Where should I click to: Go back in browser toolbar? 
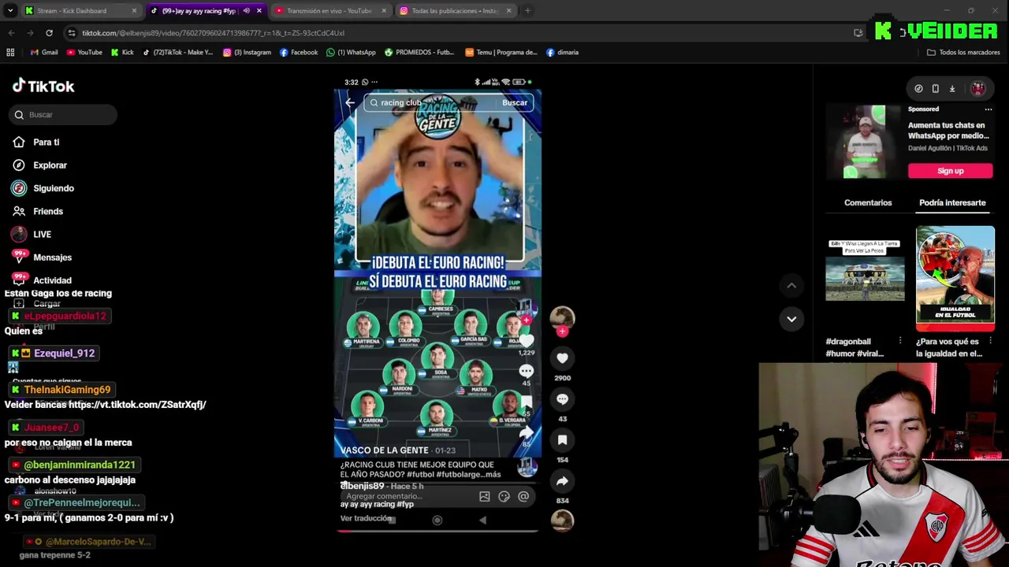point(11,33)
